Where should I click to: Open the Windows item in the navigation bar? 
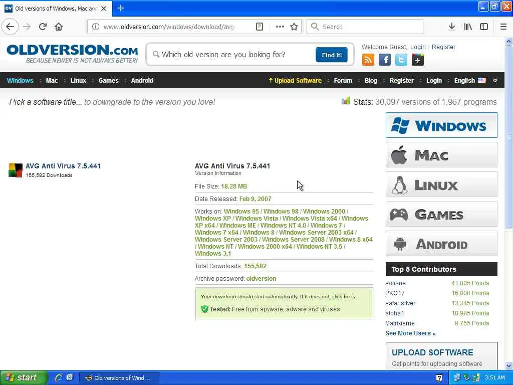(x=20, y=81)
